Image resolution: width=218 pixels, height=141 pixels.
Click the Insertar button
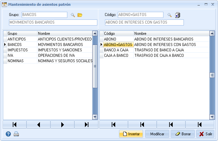131,134
